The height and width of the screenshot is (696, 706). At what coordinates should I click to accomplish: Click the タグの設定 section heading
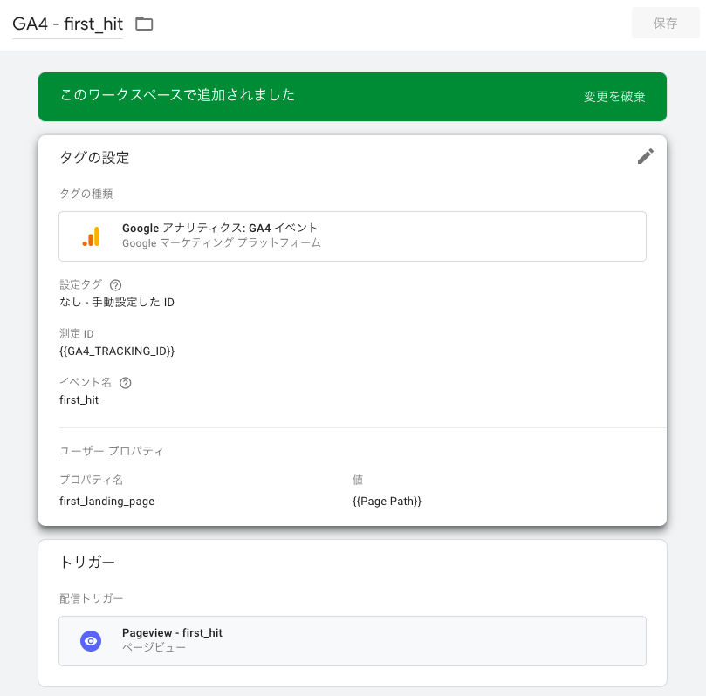click(94, 158)
